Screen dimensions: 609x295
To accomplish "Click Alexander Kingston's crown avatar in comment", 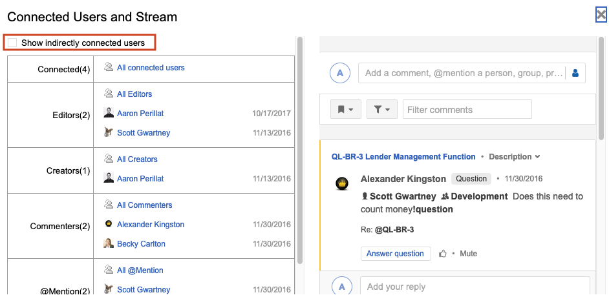I will coord(343,184).
